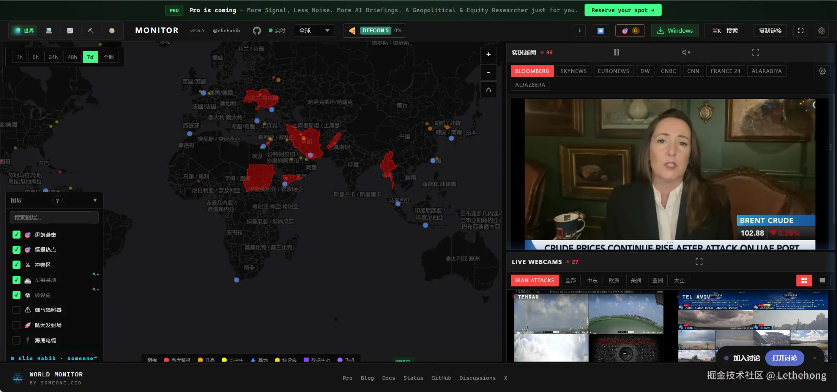Screen dimensions: 837x392
Task: Click the Bloomberg live video player
Action: [x=670, y=174]
